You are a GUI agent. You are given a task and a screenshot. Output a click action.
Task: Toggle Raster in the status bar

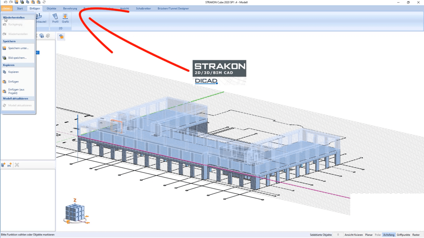[416, 235]
